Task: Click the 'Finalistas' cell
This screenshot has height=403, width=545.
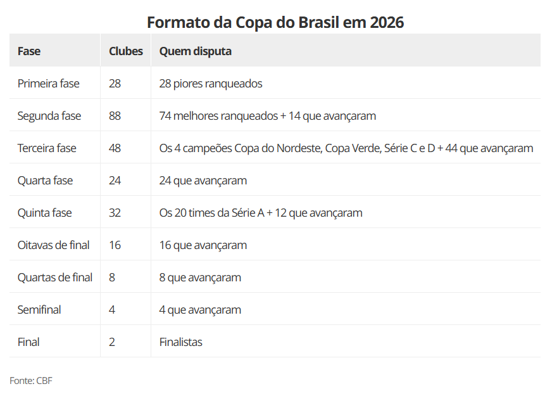Action: pos(181,342)
